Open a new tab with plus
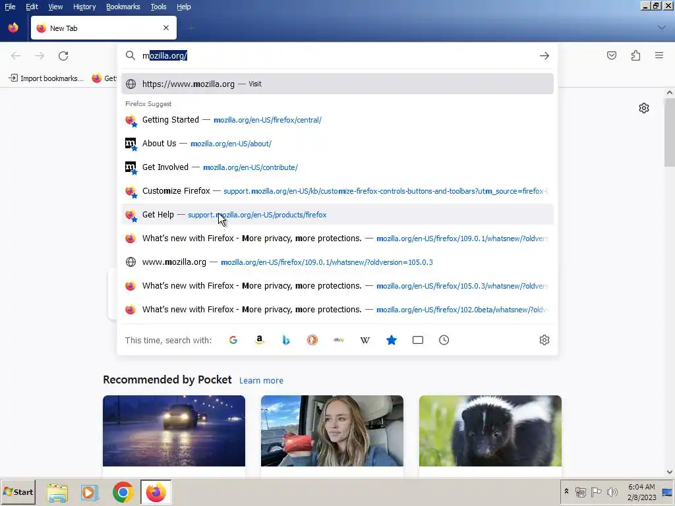675x506 pixels. click(191, 28)
